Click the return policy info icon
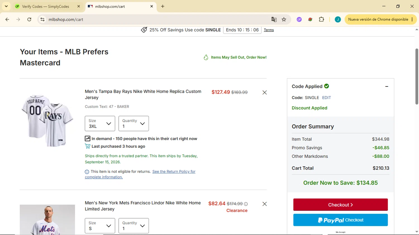 coord(87,172)
